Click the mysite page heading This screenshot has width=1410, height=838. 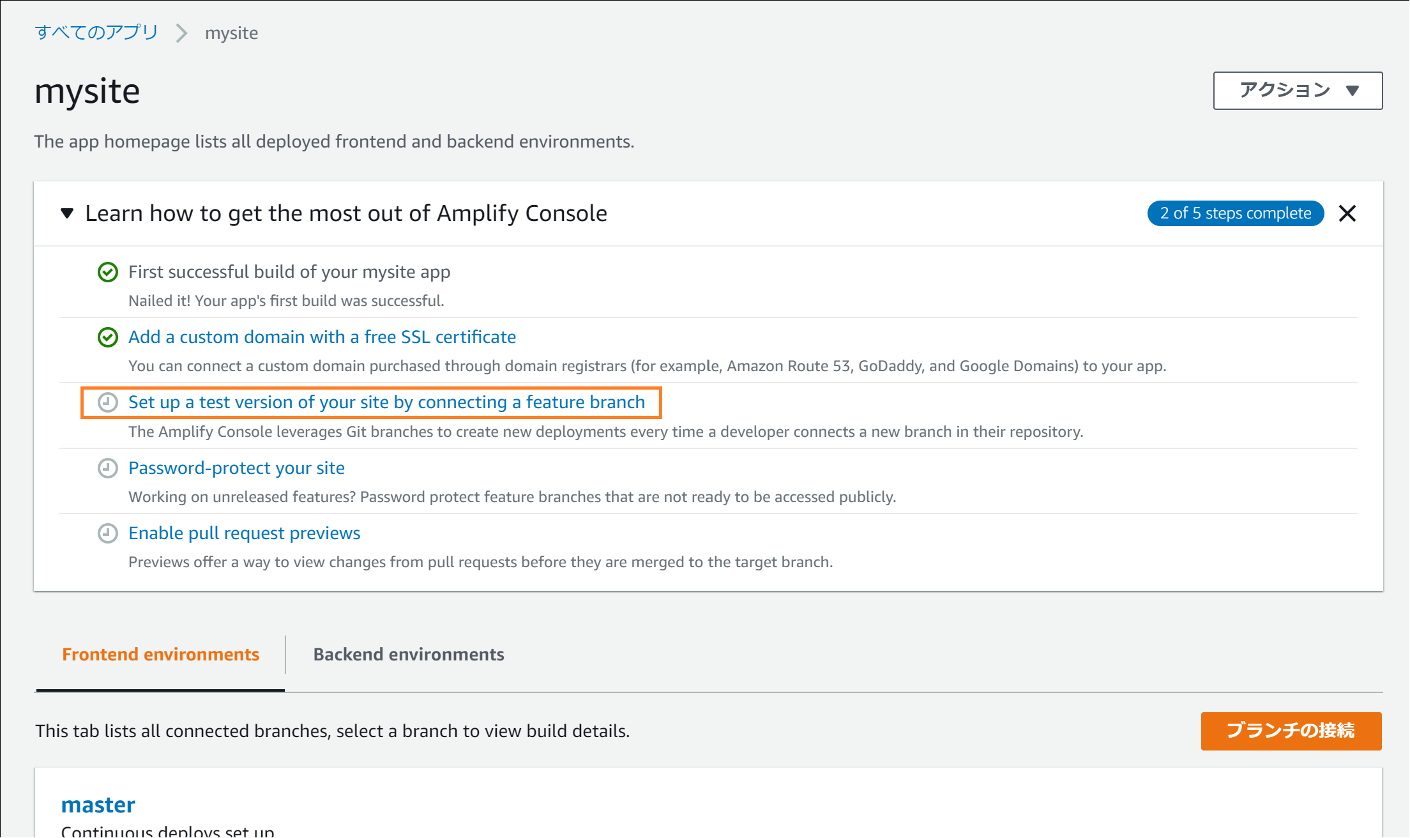(87, 91)
